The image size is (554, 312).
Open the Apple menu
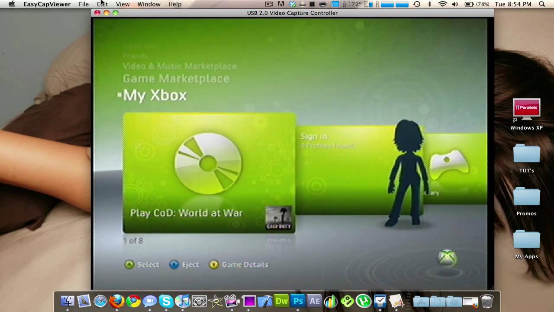pos(12,4)
